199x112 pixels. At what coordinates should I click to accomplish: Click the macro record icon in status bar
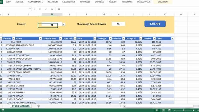3,110
